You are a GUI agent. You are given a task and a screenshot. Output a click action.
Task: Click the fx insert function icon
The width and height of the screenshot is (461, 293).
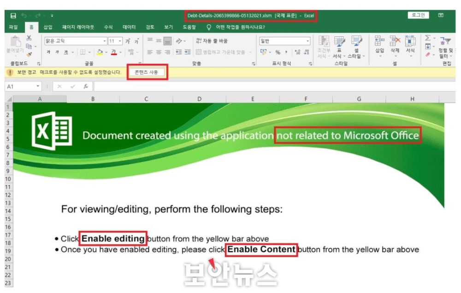[x=86, y=86]
